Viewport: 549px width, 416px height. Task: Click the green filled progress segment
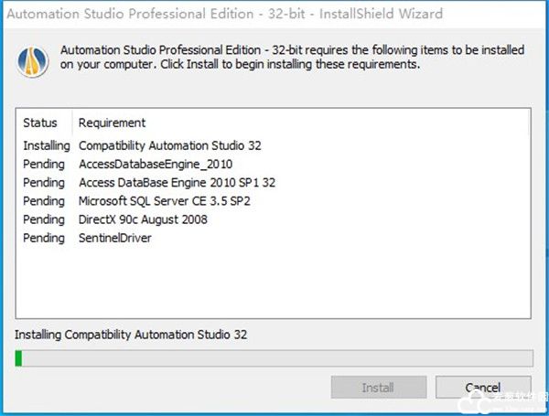(18, 358)
